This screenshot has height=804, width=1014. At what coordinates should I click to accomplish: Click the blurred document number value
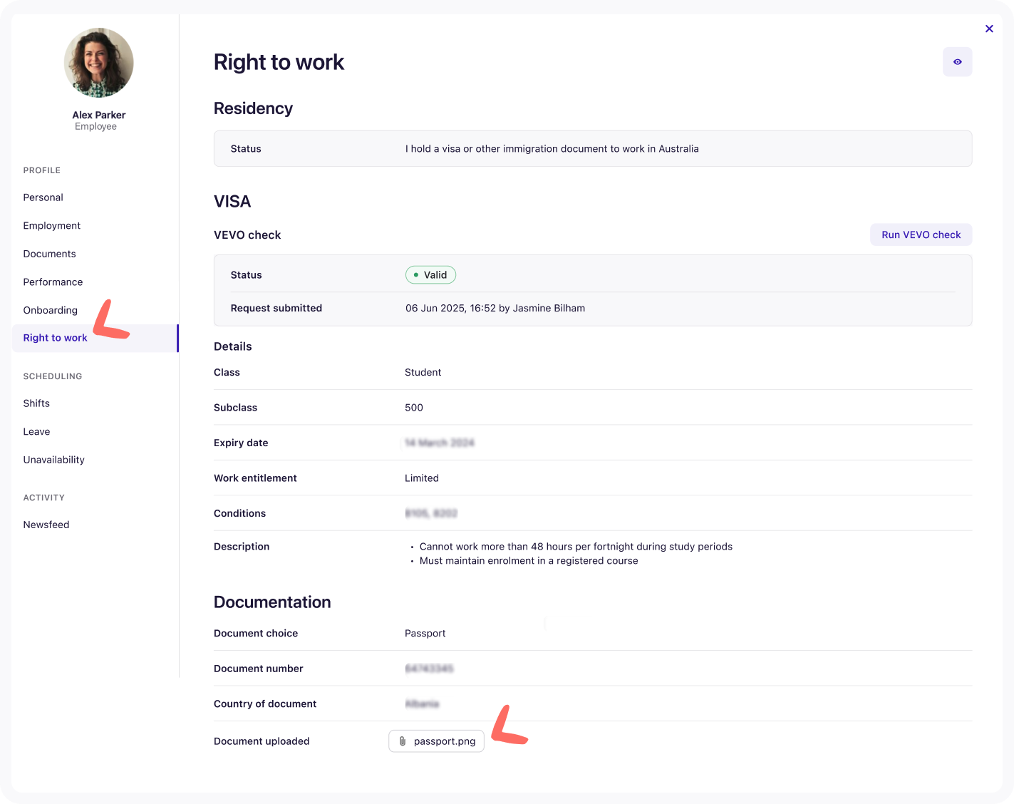click(x=429, y=669)
